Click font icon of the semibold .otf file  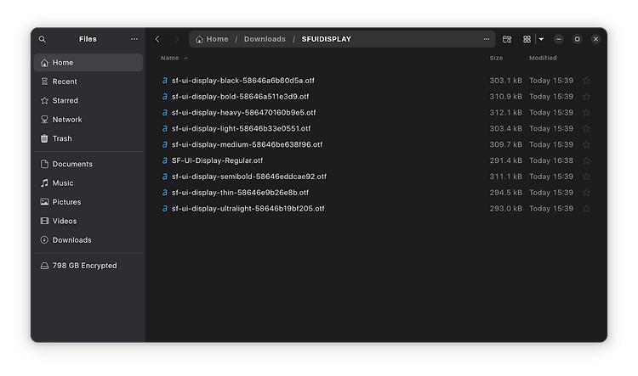click(x=164, y=177)
